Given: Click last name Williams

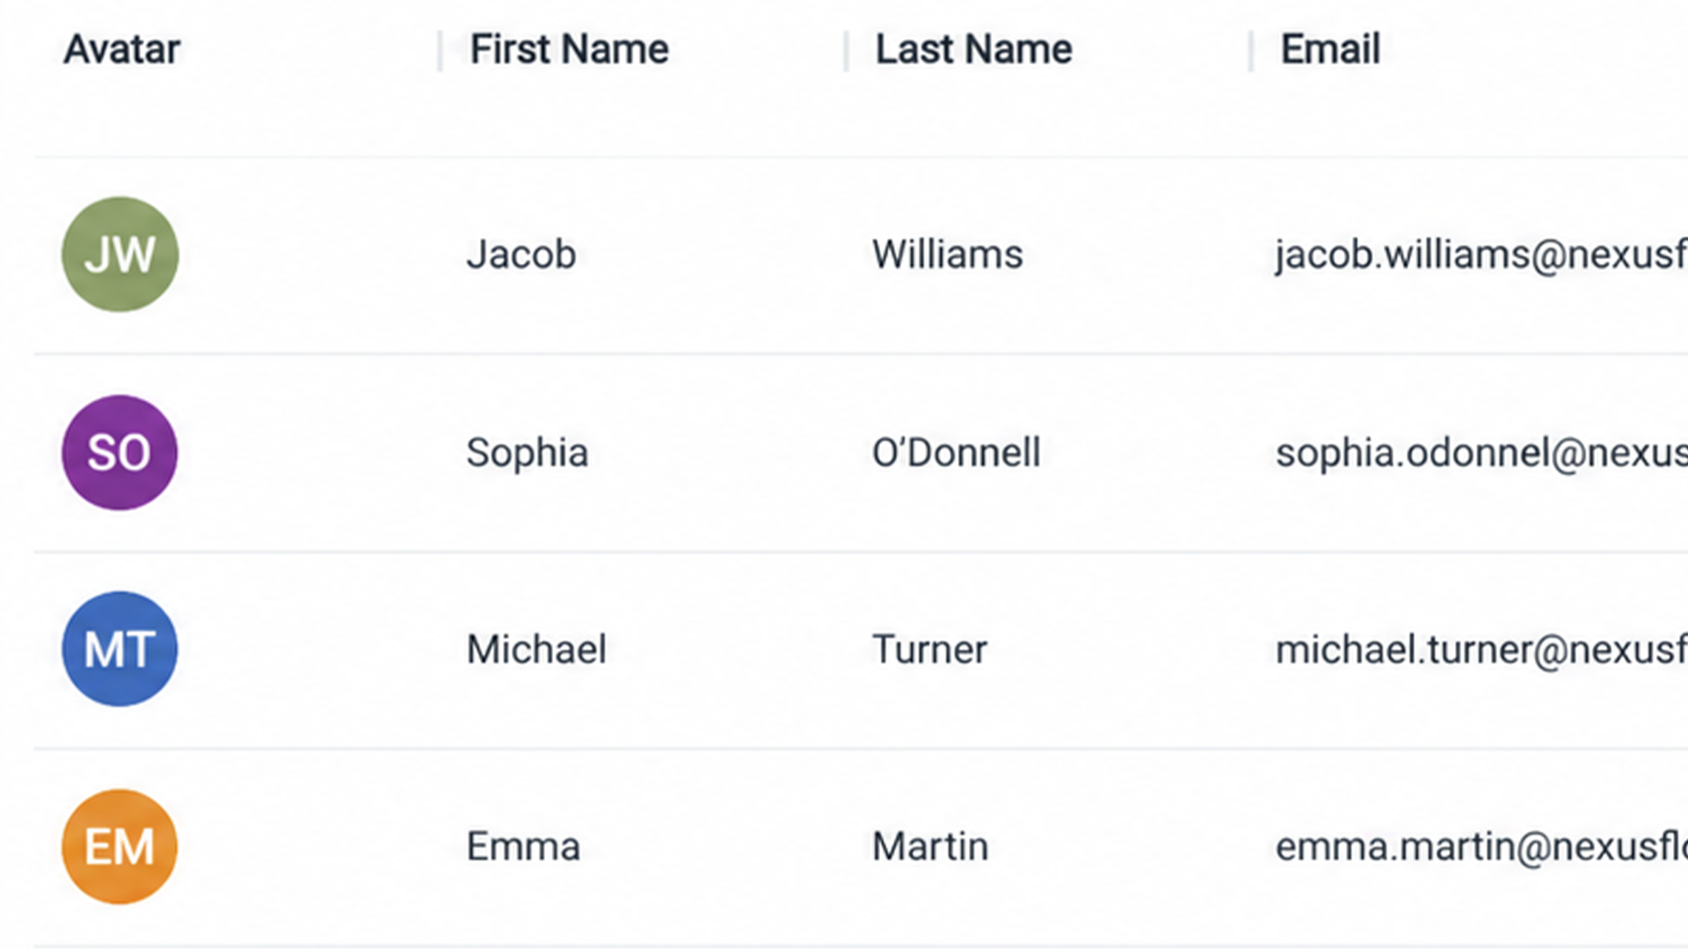Looking at the screenshot, I should [948, 255].
